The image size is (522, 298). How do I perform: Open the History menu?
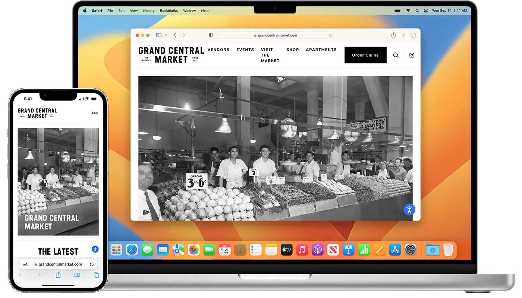pos(149,11)
